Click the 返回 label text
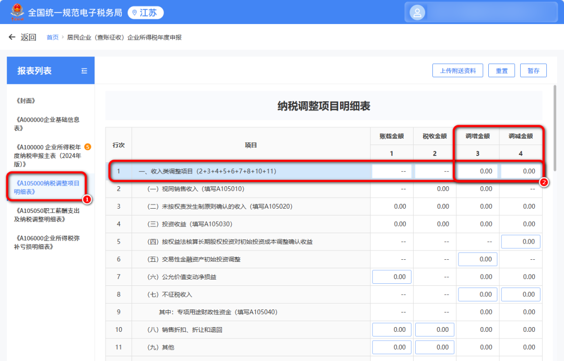 [28, 38]
